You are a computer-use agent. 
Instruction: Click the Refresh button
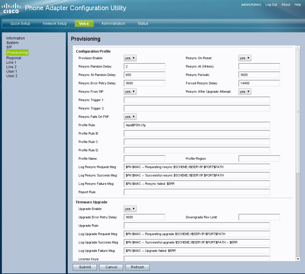click(137, 267)
